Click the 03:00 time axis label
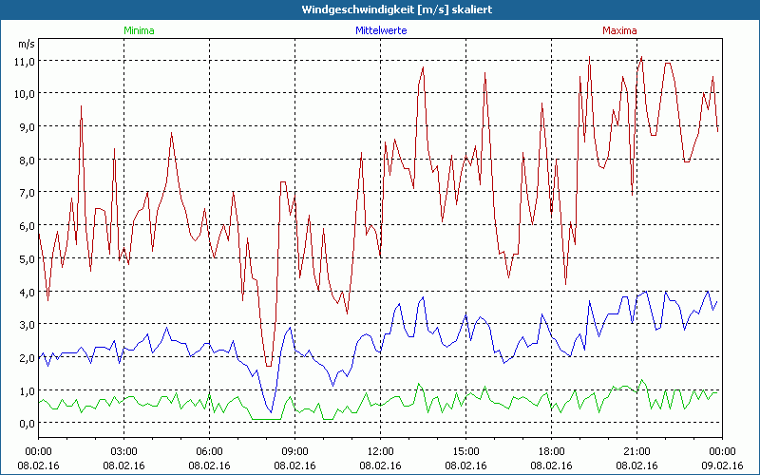The width and height of the screenshot is (760, 475). [x=124, y=451]
